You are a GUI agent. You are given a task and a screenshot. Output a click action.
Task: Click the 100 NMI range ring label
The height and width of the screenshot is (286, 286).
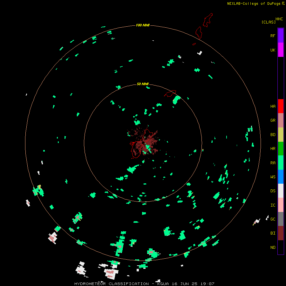(143, 25)
